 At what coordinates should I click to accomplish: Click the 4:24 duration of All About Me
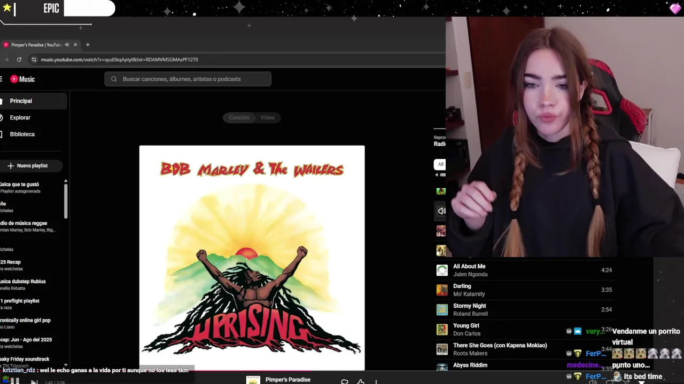[x=607, y=270]
